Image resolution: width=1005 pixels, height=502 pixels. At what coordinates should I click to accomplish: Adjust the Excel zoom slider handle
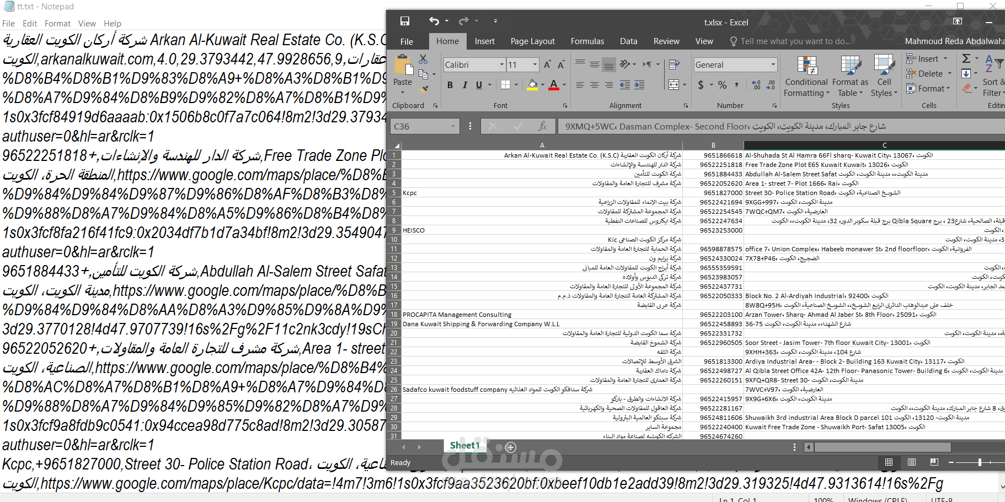pyautogui.click(x=980, y=462)
